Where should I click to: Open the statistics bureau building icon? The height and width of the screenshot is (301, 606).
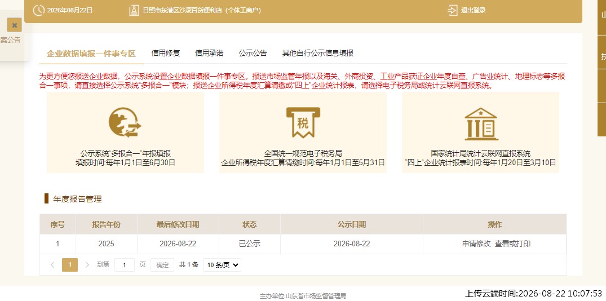click(x=481, y=123)
